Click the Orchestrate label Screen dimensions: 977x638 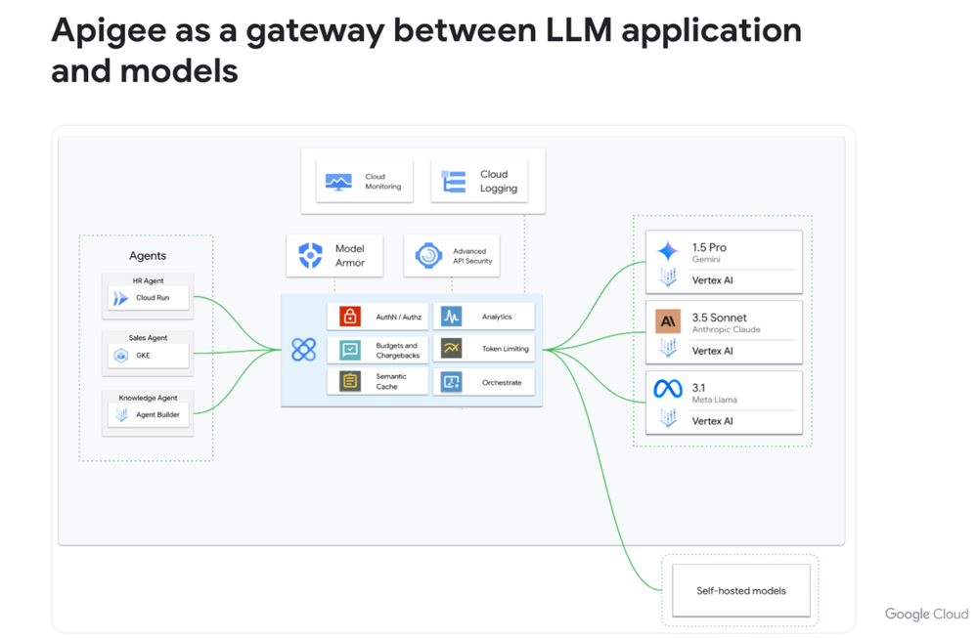(x=502, y=382)
